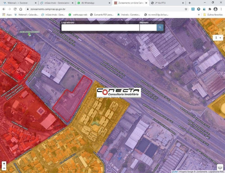
Task: Close the 2ª Via IPTU tab
Action: click(x=183, y=3)
